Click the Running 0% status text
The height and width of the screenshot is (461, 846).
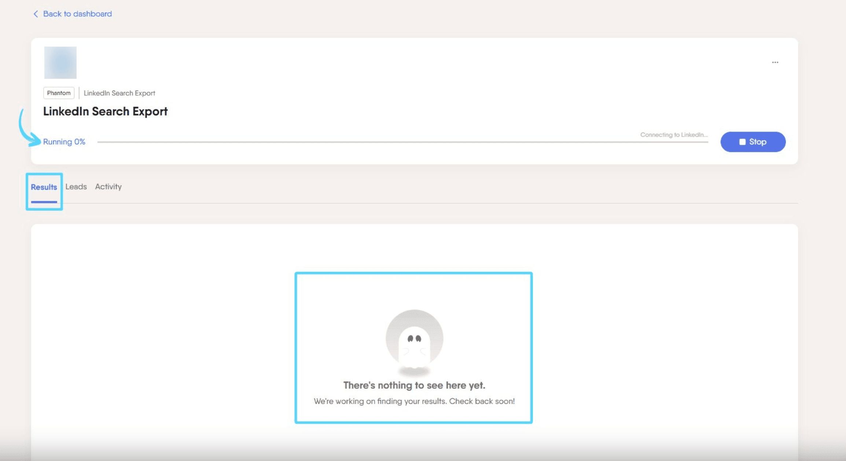click(64, 142)
